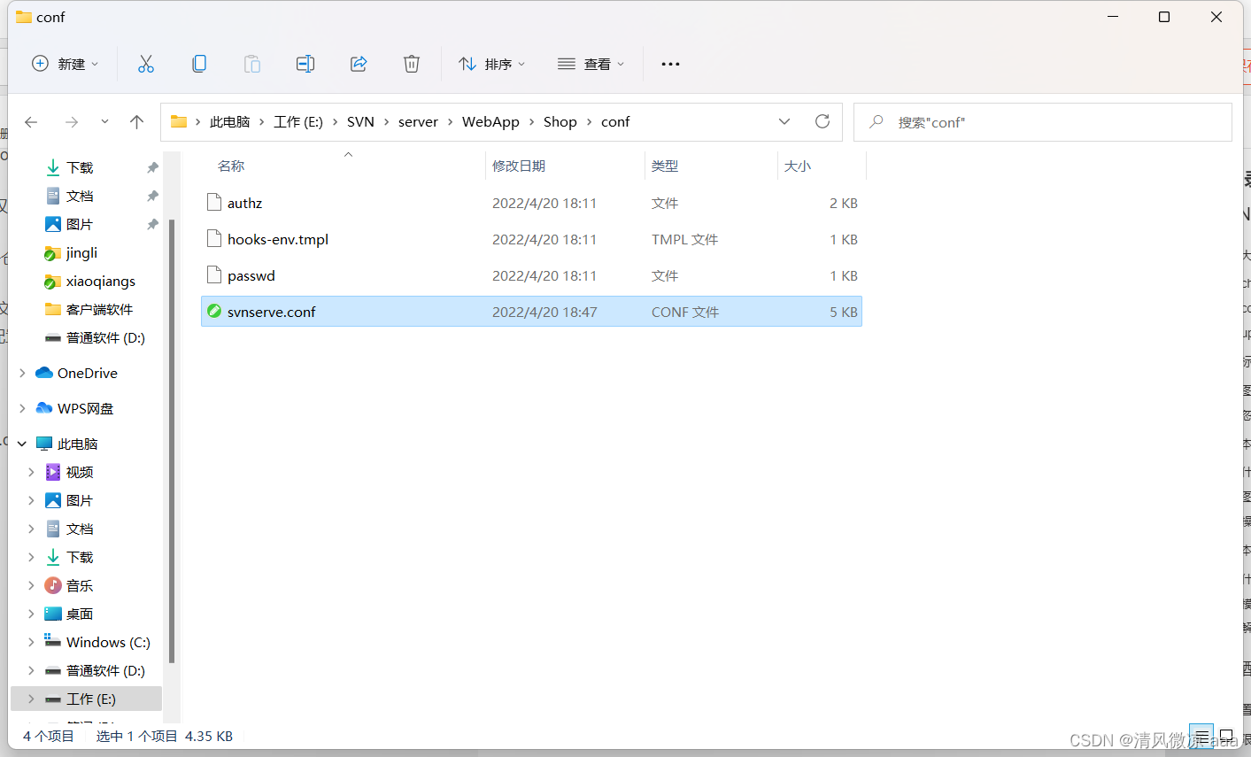The image size is (1251, 757).
Task: Open the pinned 文档 quick access item
Action: (69, 196)
